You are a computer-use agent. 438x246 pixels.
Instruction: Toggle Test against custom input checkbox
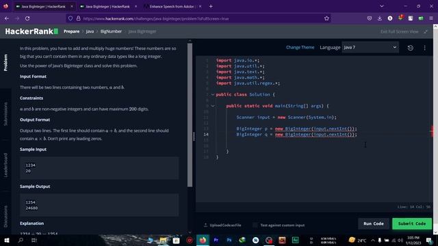(x=255, y=225)
